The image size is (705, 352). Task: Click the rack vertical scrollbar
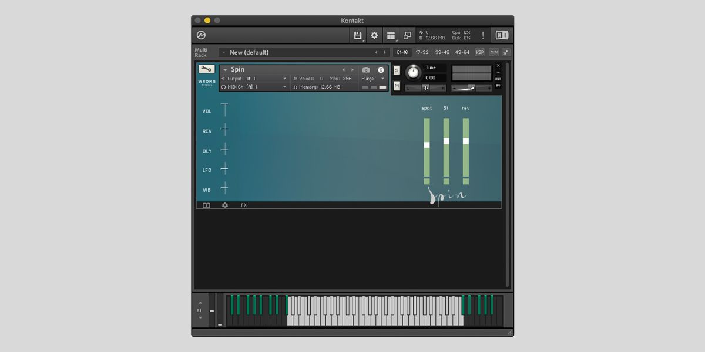coord(507,174)
